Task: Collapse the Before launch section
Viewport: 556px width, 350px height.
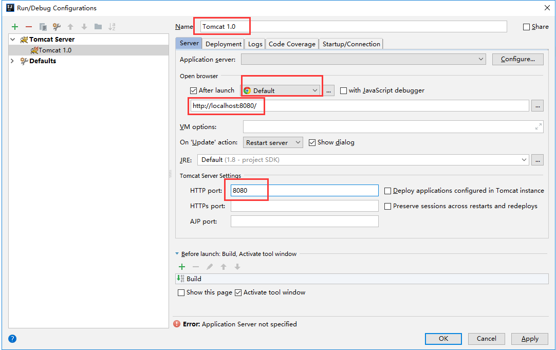Action: 177,254
